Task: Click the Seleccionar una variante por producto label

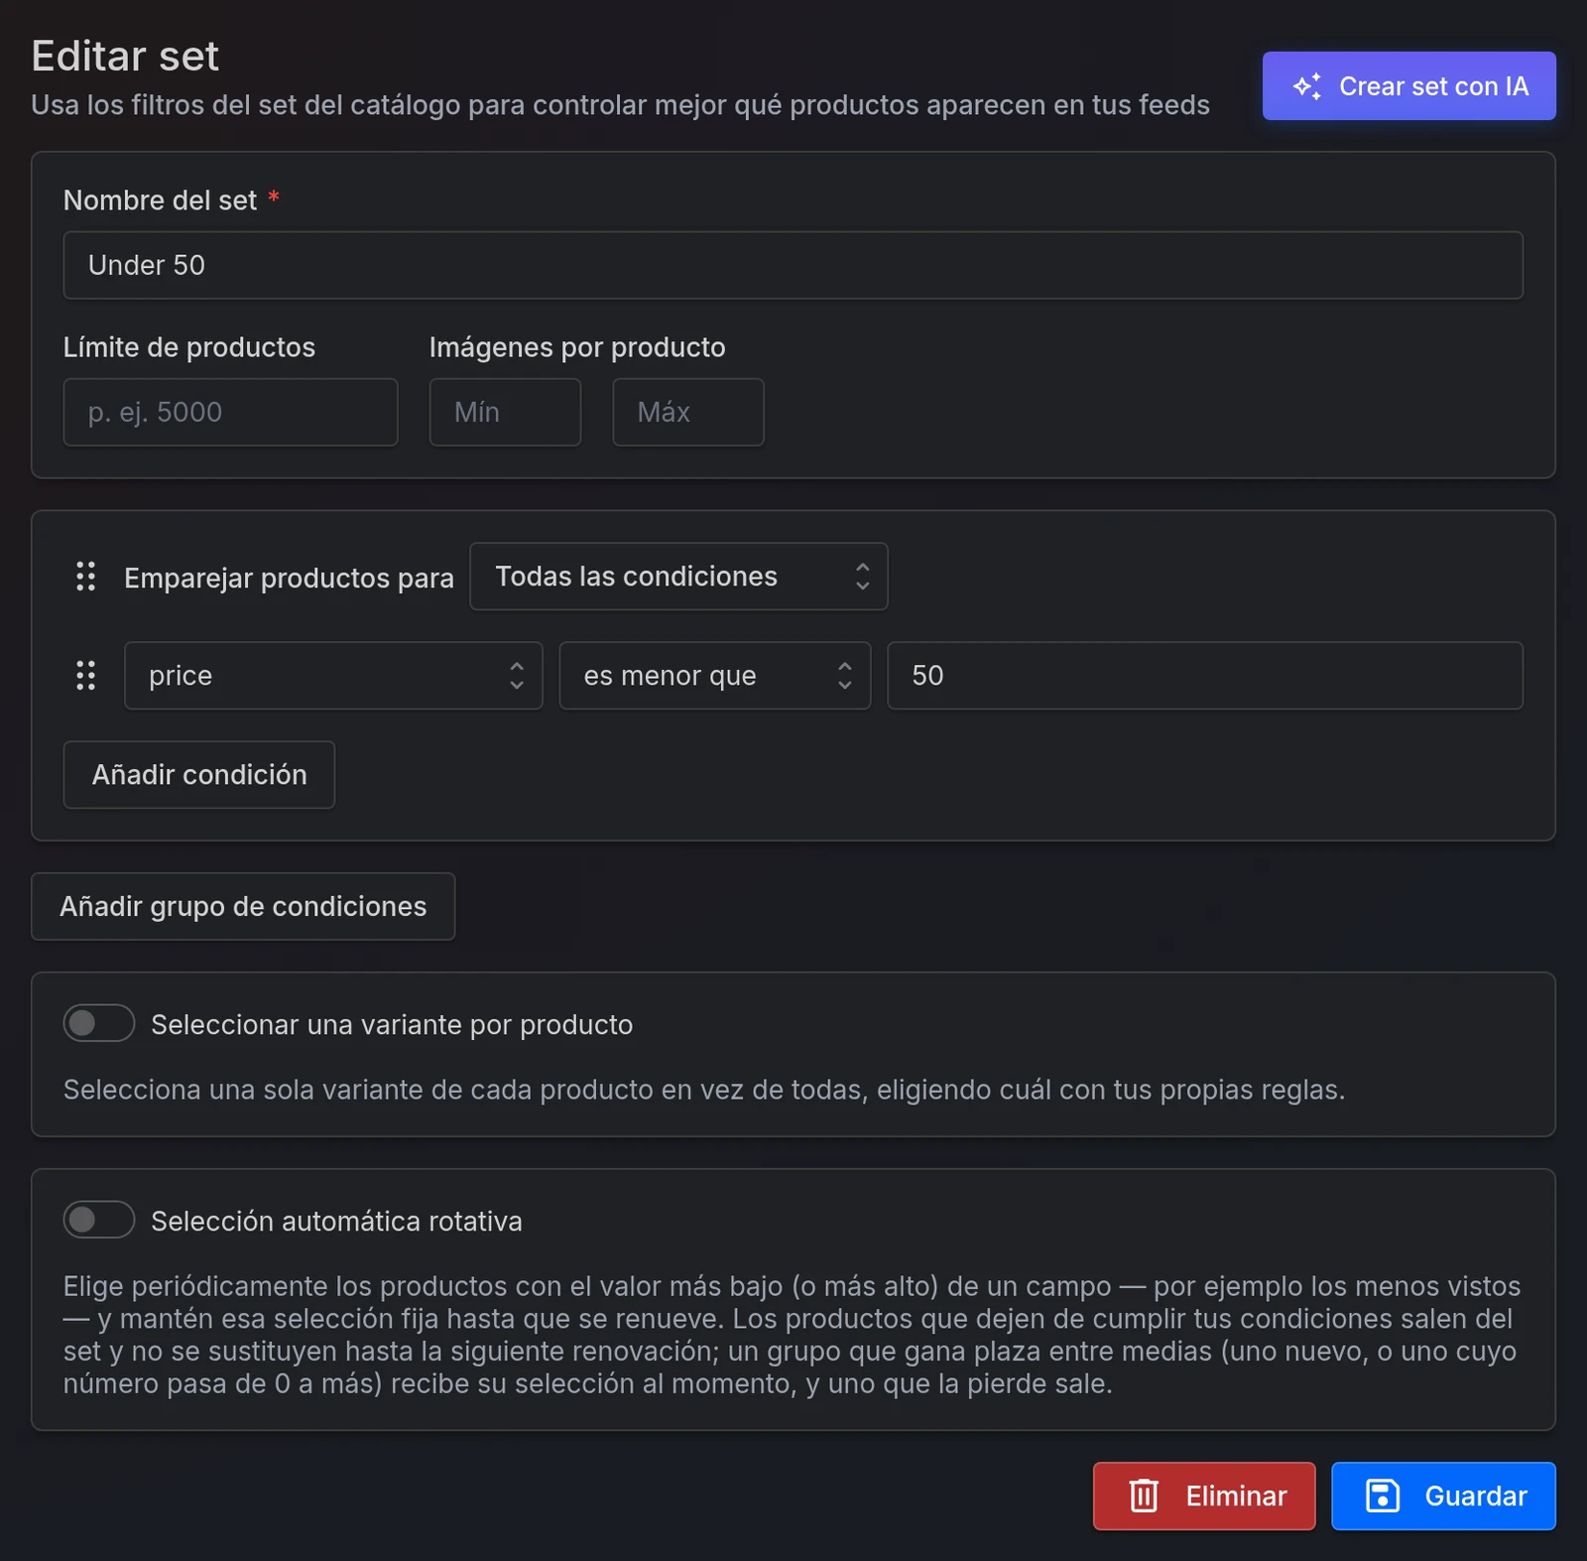Action: click(392, 1024)
